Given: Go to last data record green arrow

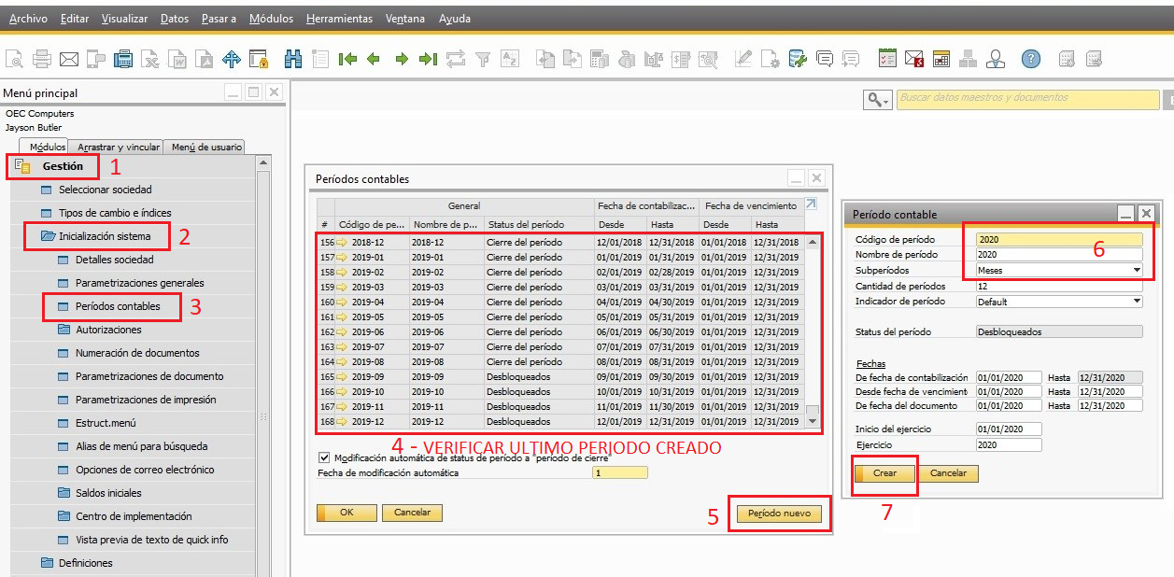Looking at the screenshot, I should point(428,59).
